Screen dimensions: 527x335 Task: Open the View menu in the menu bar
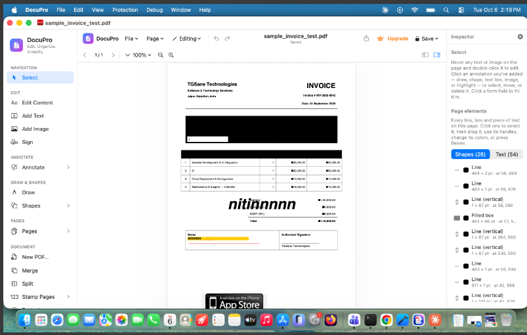coord(98,10)
